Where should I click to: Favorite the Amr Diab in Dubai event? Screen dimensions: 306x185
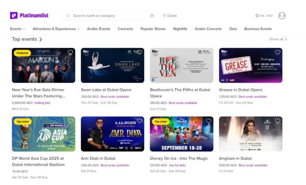tap(139, 121)
